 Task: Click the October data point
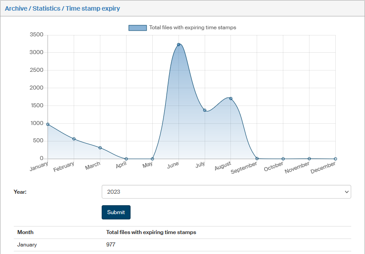[283, 159]
